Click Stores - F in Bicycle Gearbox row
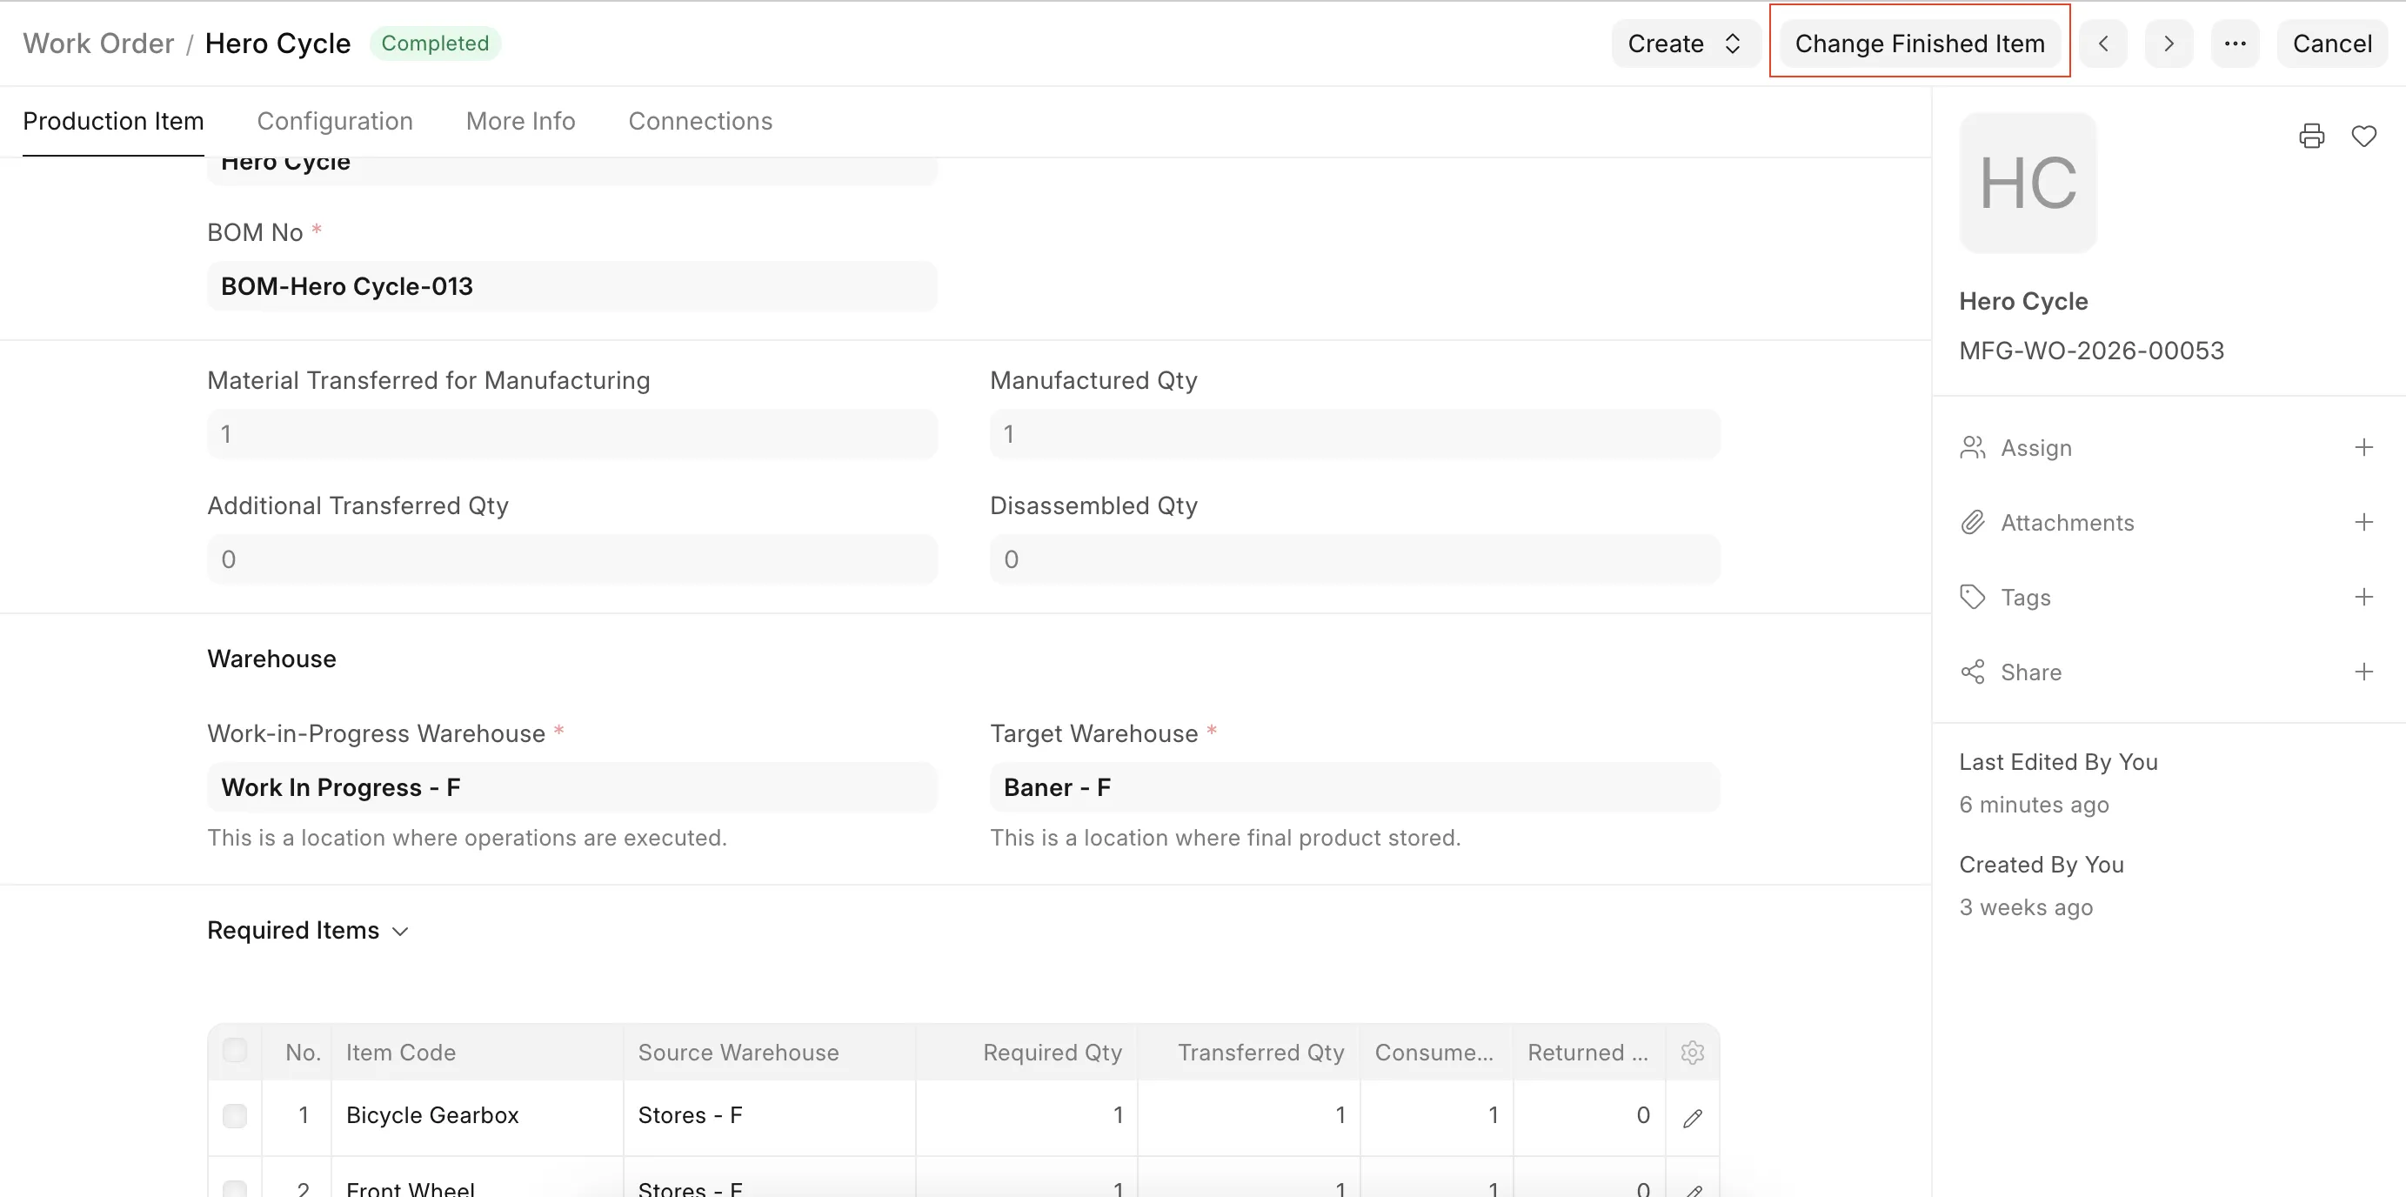 769,1116
